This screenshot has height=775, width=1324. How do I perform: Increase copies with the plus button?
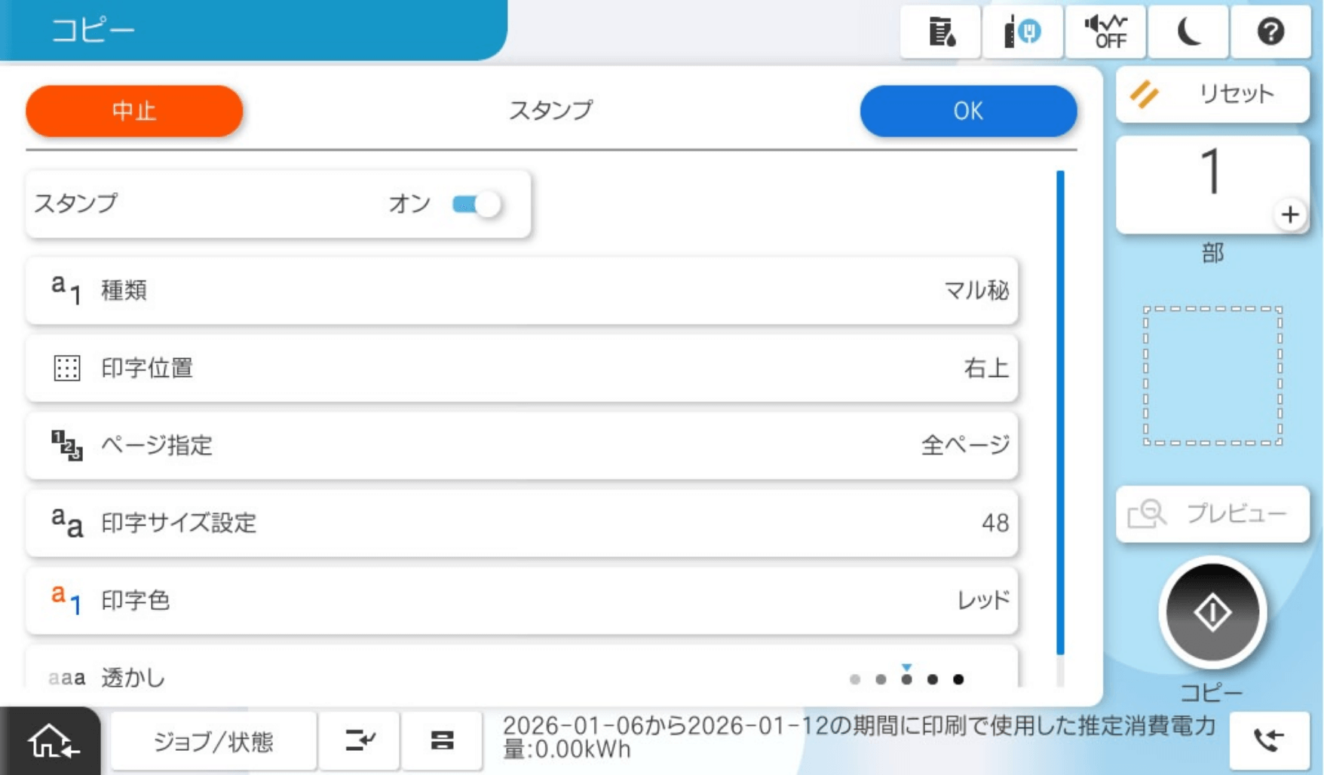pyautogui.click(x=1290, y=215)
